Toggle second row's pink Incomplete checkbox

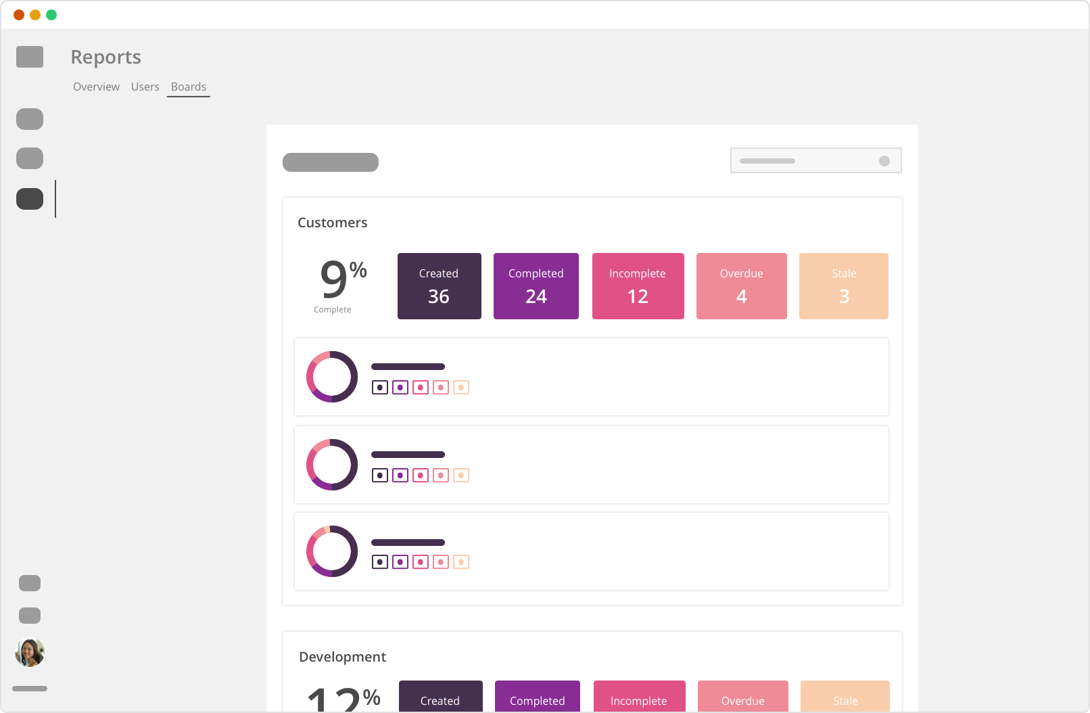421,476
